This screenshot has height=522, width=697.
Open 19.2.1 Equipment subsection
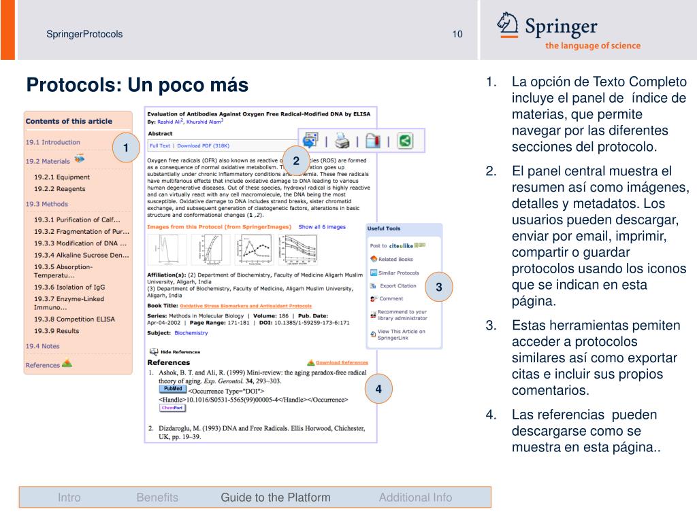[62, 177]
